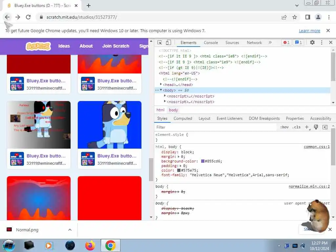The height and width of the screenshot is (252, 336).
Task: Expand the second noscript node
Action: point(165,101)
